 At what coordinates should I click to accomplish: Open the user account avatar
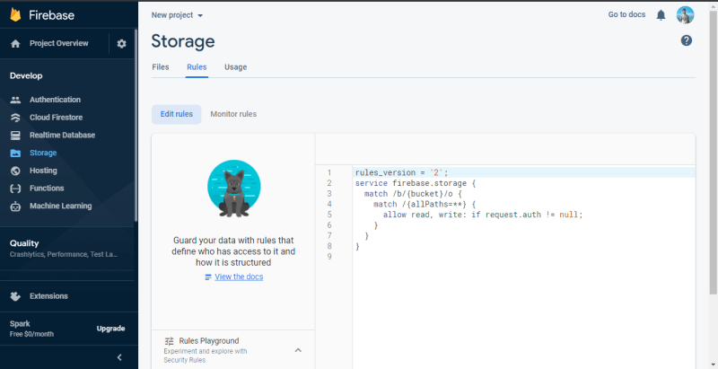[x=685, y=15]
